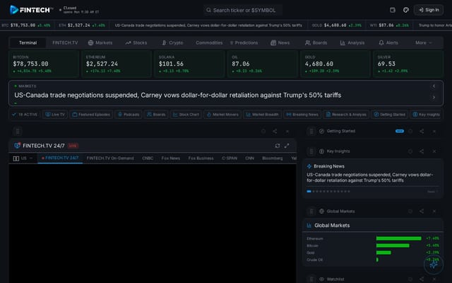Switch to the CNN channel

coord(249,158)
